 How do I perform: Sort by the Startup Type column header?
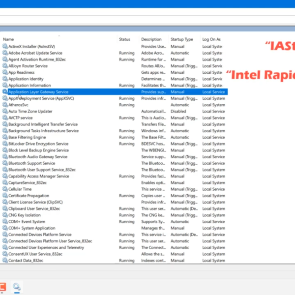pos(181,39)
